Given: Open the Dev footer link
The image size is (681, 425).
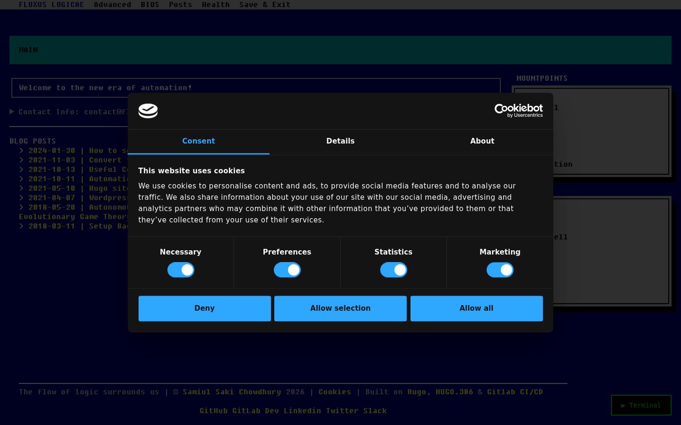Looking at the screenshot, I should tap(272, 411).
